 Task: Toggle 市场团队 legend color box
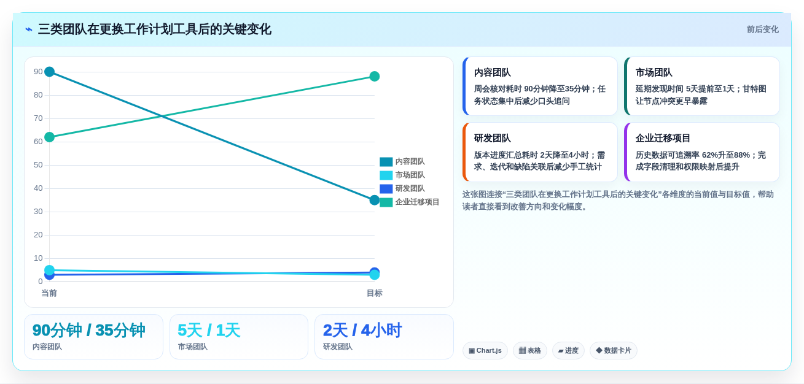click(386, 175)
